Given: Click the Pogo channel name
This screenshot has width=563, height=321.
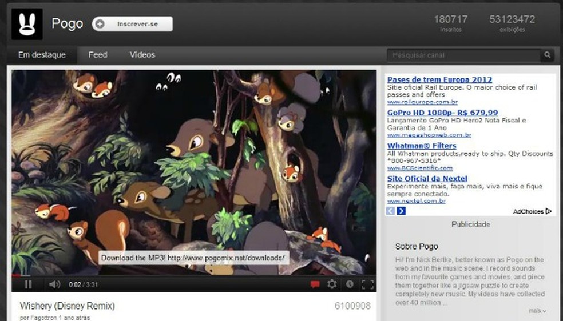Looking at the screenshot, I should [67, 23].
